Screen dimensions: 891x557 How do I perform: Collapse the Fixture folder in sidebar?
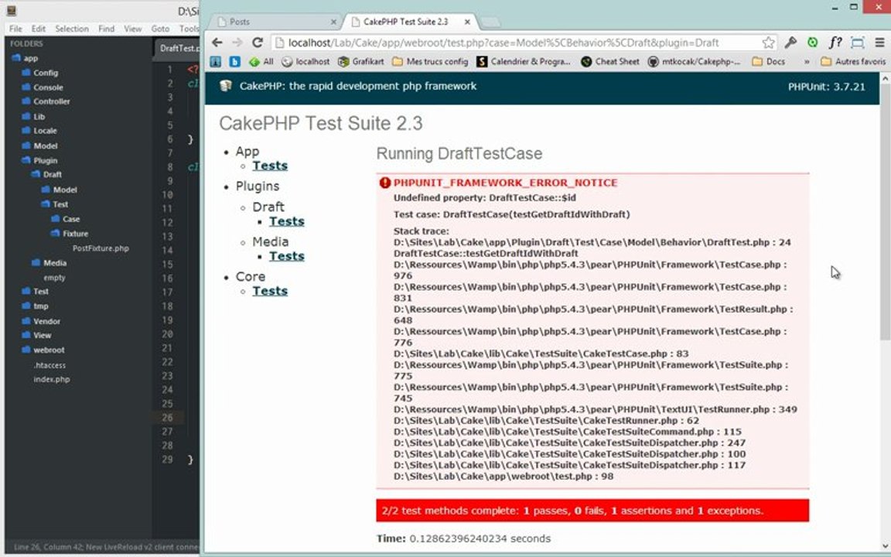click(70, 234)
